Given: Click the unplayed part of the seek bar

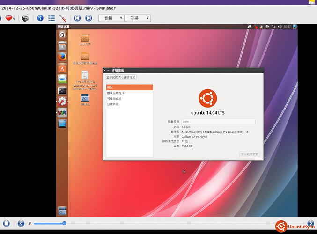Looking at the screenshot, I should point(186,223).
